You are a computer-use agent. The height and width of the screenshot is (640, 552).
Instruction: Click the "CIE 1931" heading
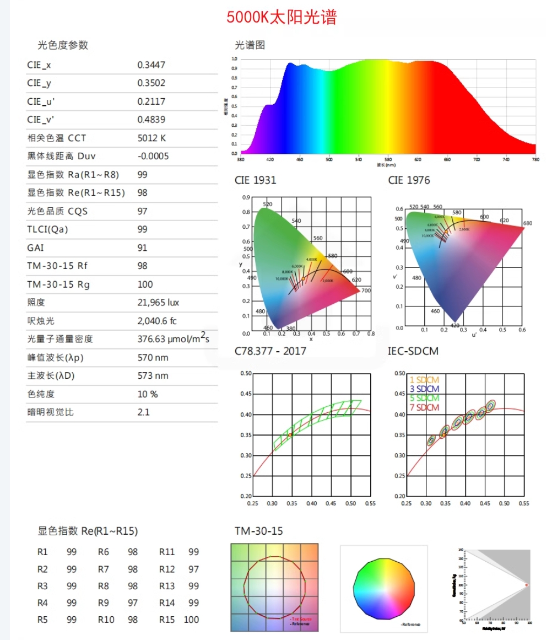pyautogui.click(x=255, y=180)
